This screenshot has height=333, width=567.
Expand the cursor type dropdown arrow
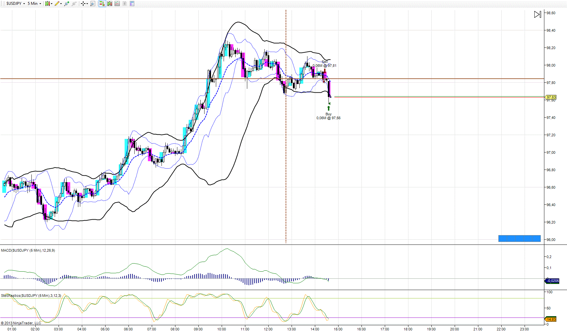click(87, 4)
